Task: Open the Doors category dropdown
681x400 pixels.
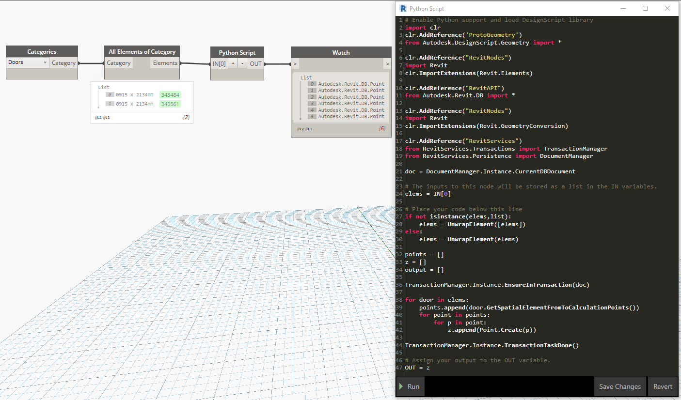Action: (x=28, y=62)
